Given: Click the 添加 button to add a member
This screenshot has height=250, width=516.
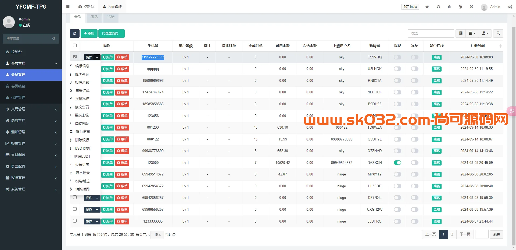Looking at the screenshot, I should point(89,33).
